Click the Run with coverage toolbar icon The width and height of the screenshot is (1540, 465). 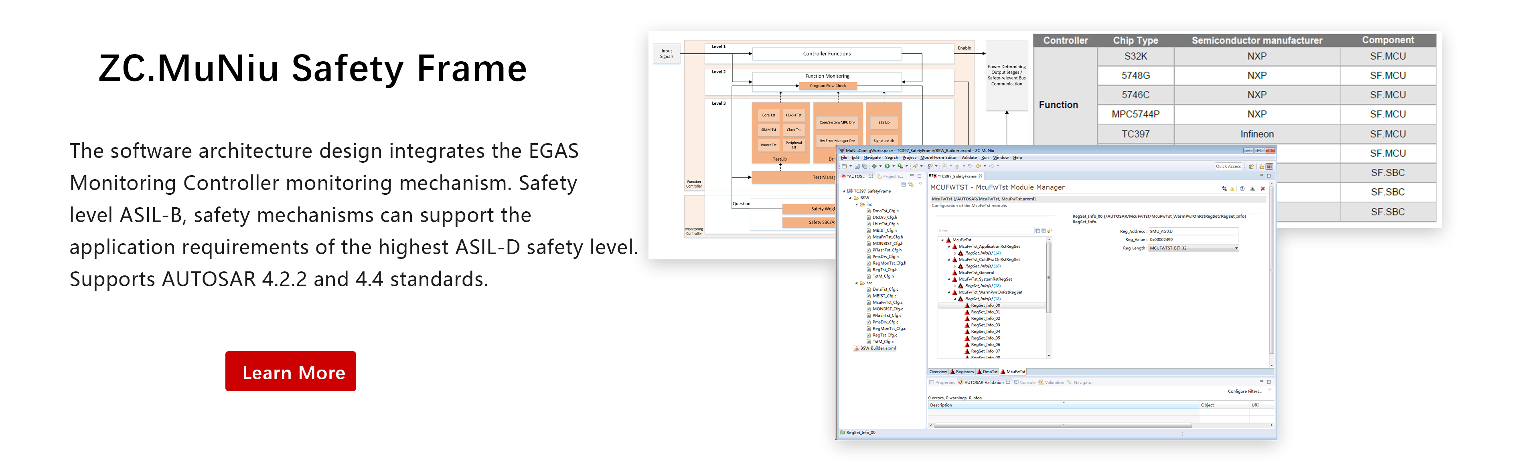coord(900,166)
